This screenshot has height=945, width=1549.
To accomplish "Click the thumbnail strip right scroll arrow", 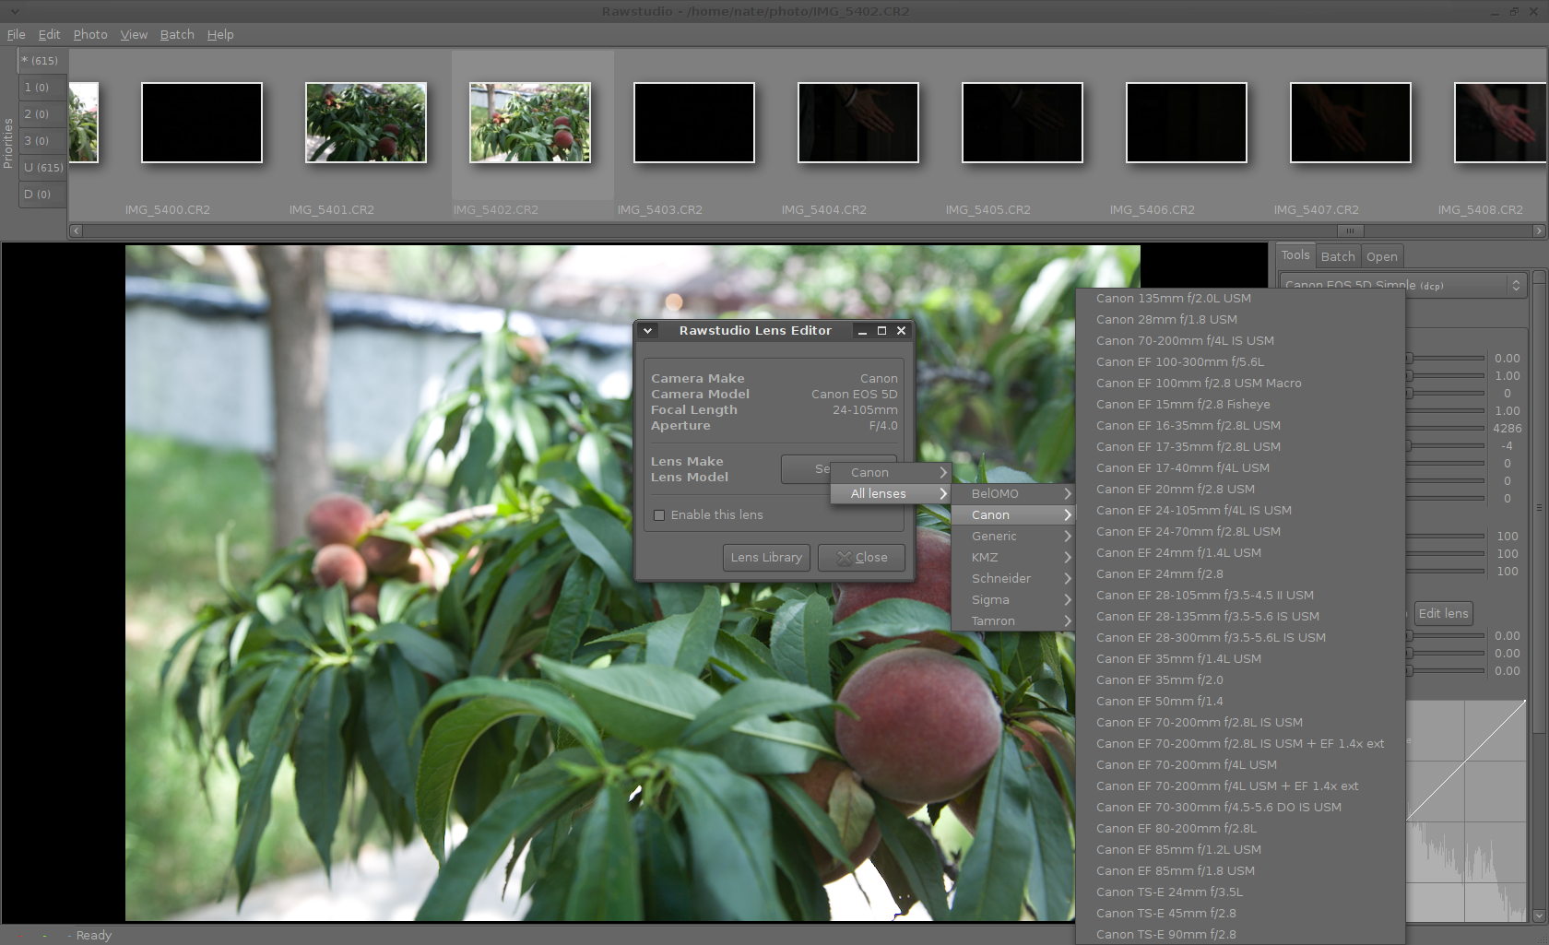I will tap(1539, 230).
